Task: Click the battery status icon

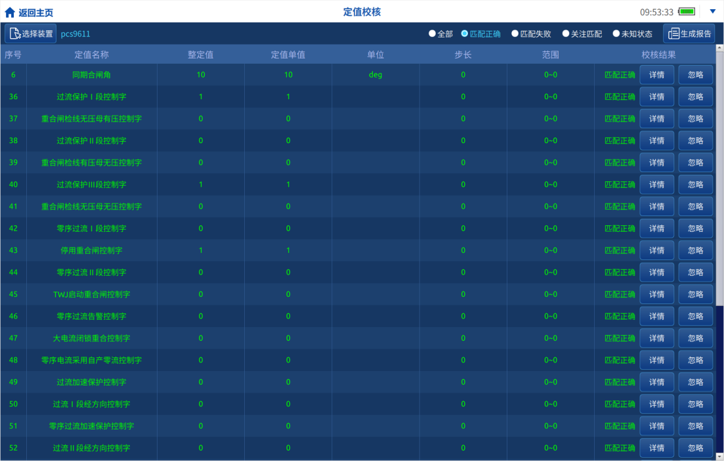Action: [x=687, y=12]
